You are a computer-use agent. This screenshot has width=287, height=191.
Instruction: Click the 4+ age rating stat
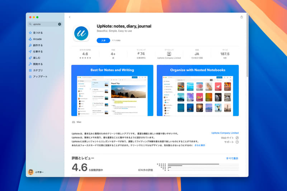tap(113, 54)
